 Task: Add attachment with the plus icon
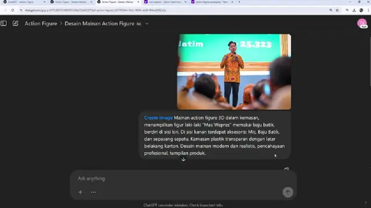[x=80, y=192]
